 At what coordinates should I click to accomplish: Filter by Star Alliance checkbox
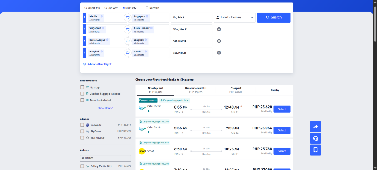click(x=82, y=138)
